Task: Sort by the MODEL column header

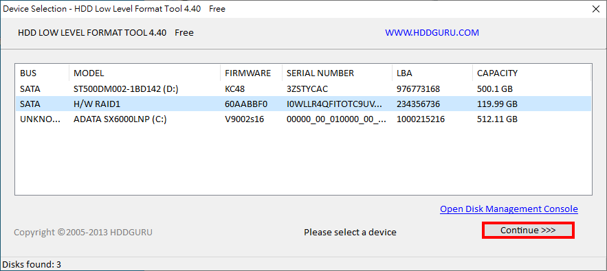Action: click(145, 73)
